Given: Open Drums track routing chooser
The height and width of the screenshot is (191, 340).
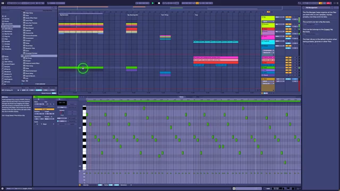Looking at the screenshot, I should point(280,24).
